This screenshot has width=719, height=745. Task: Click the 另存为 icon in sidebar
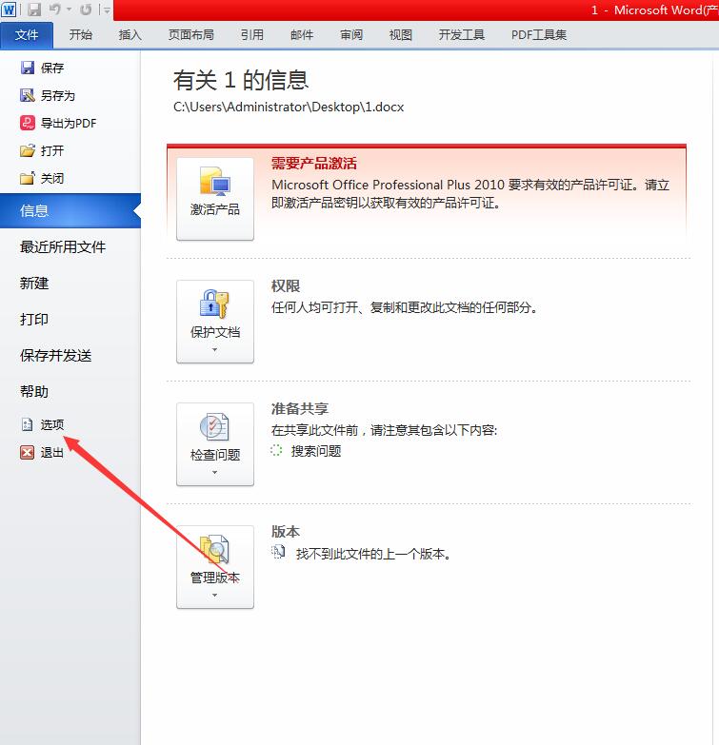pos(28,95)
